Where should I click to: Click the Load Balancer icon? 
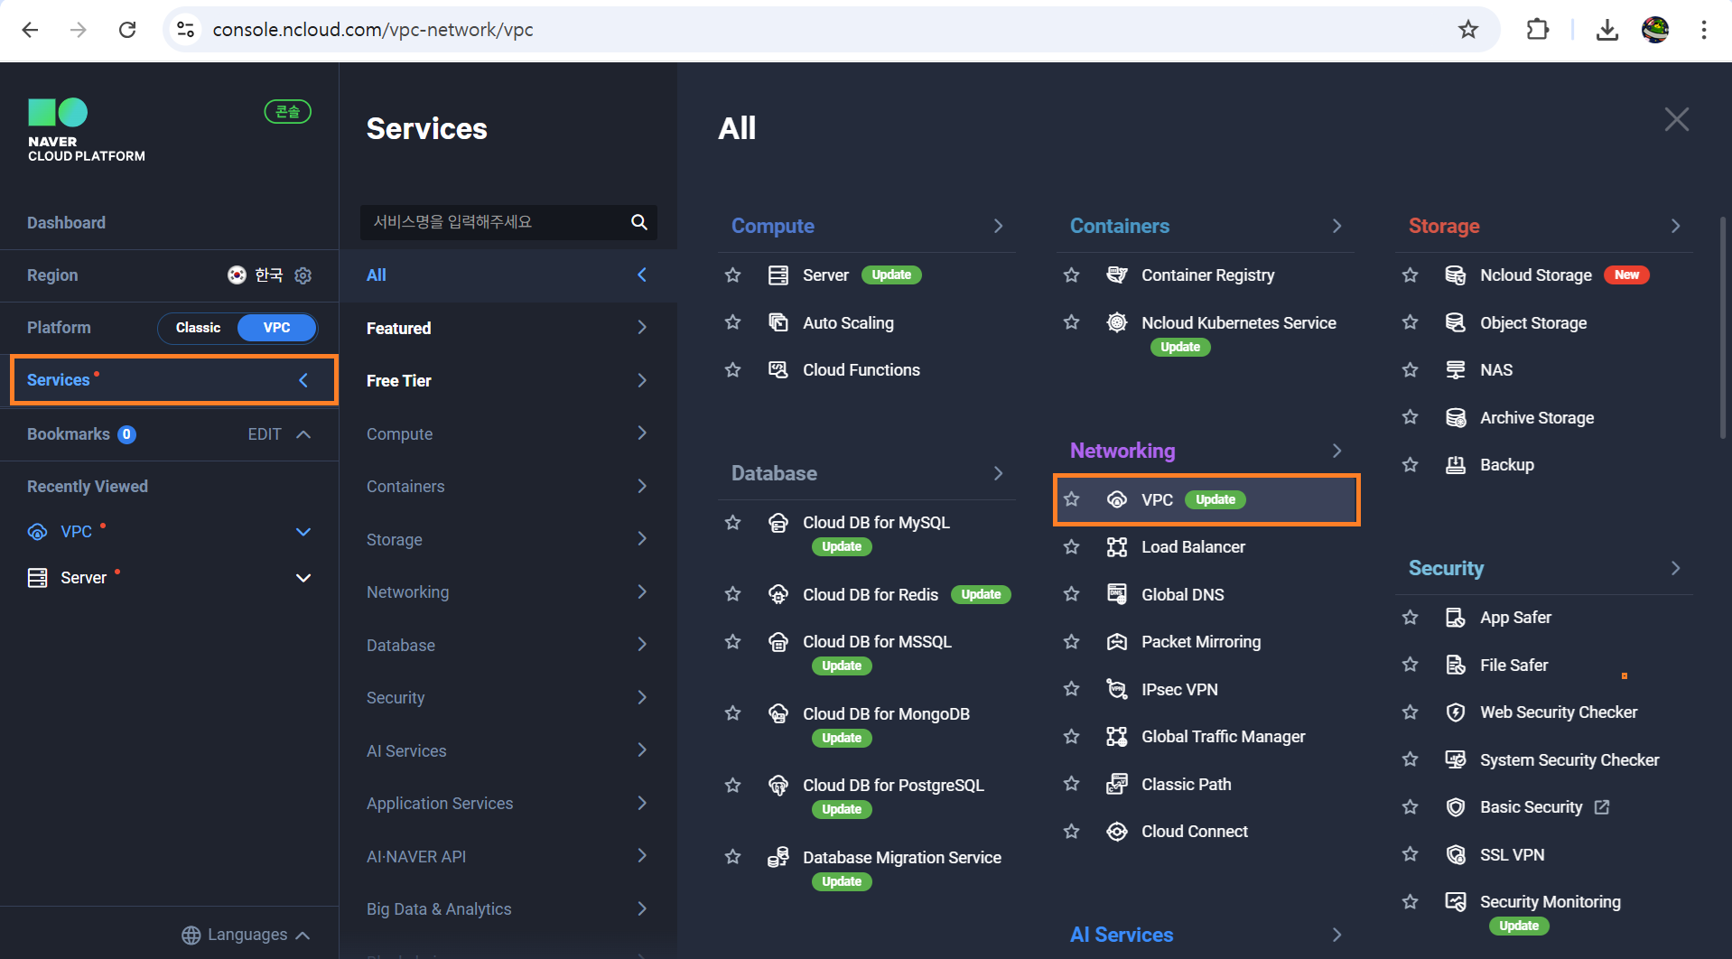(x=1117, y=547)
